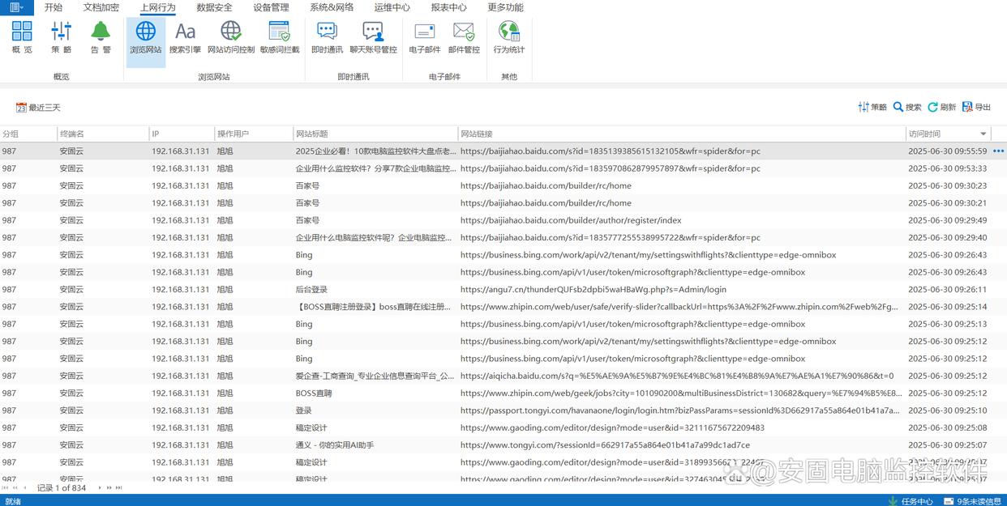The width and height of the screenshot is (1007, 506).
Task: Toggle sort arrow on 访问时间 column
Action: tap(983, 134)
